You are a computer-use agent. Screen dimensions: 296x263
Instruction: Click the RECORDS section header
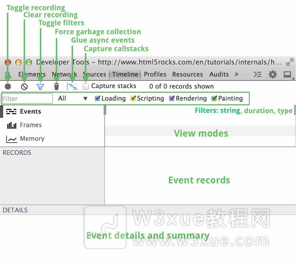pyautogui.click(x=17, y=152)
